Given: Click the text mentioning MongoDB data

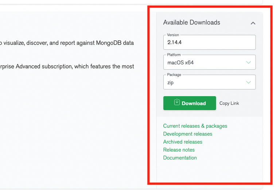Looking at the screenshot, I should 67,43.
